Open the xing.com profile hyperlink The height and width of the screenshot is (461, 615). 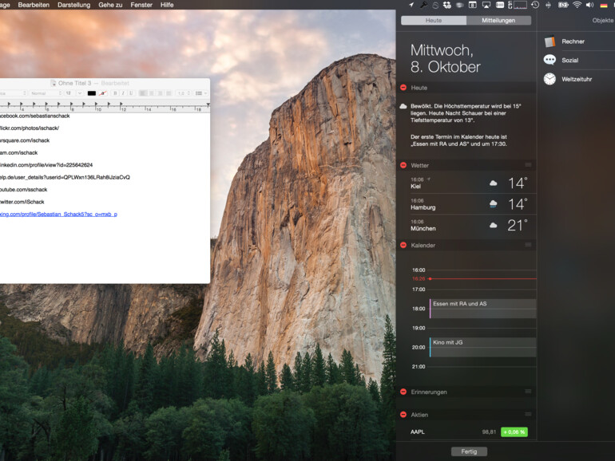coord(58,214)
